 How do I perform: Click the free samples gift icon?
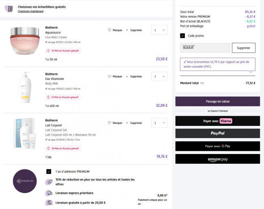(11, 9)
